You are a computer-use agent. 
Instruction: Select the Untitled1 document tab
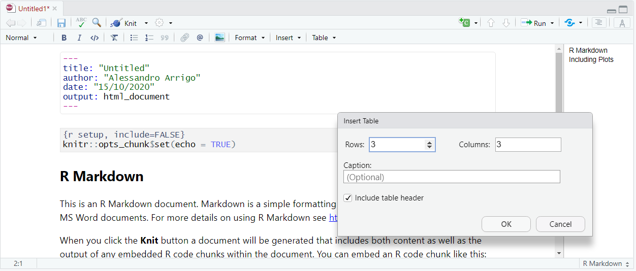tap(34, 9)
